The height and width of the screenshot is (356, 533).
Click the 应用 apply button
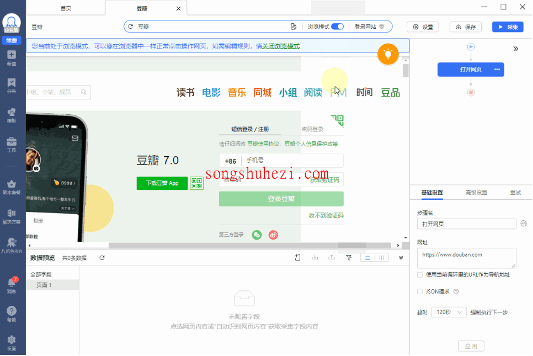[x=471, y=346]
